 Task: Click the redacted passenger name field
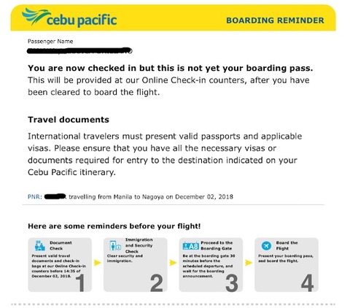[x=79, y=50]
